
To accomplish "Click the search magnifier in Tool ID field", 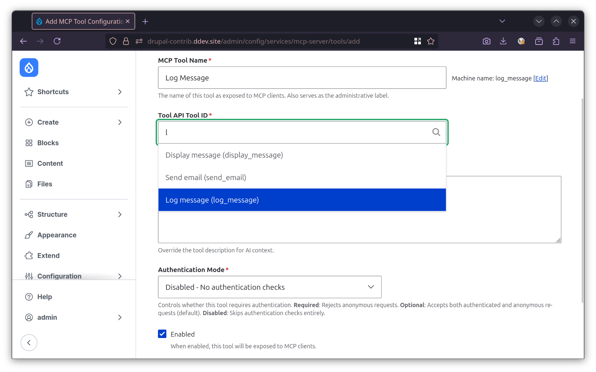I will click(436, 132).
